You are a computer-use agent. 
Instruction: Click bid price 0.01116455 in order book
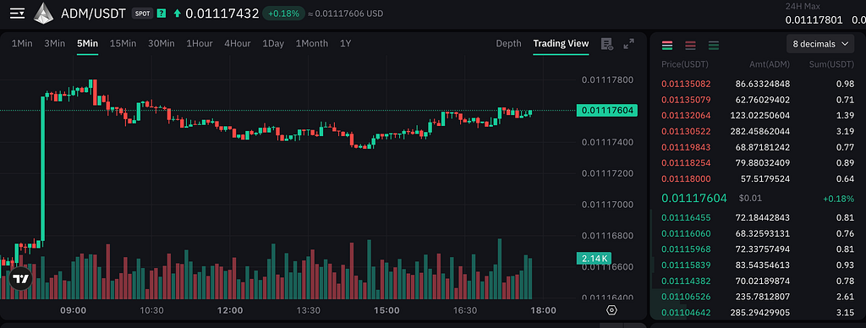pos(686,217)
